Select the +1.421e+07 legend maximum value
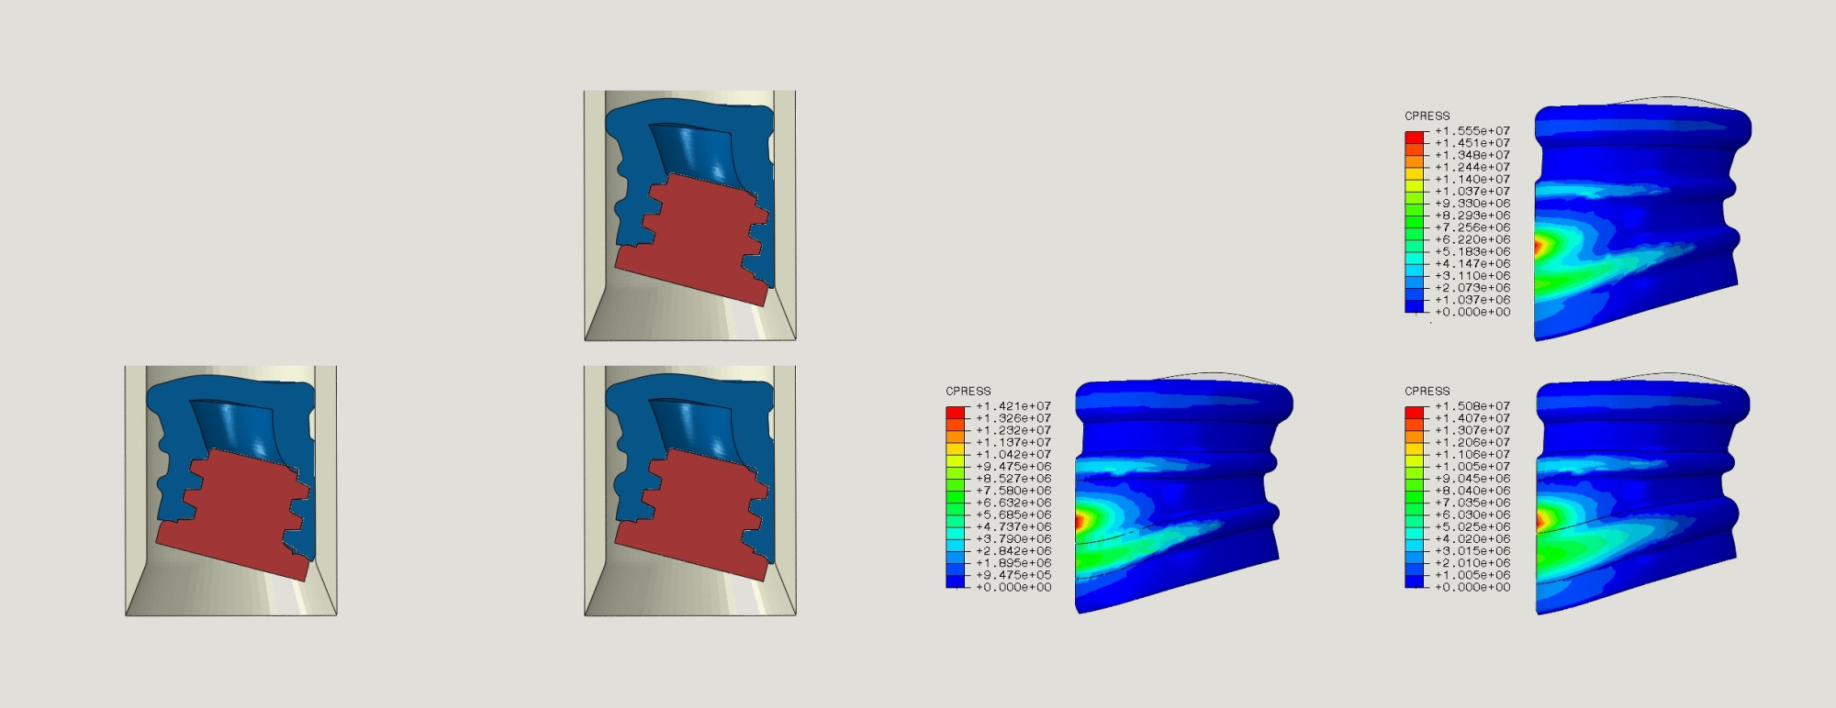This screenshot has height=708, width=1836. tap(1013, 406)
